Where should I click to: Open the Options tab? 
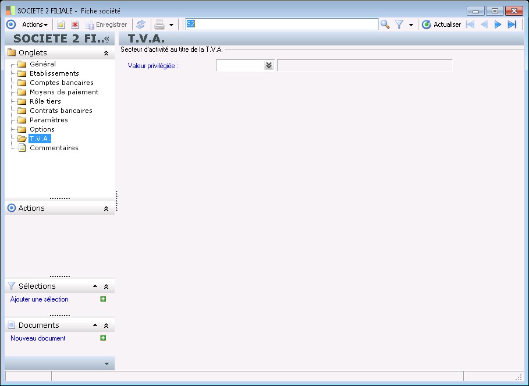(x=42, y=129)
